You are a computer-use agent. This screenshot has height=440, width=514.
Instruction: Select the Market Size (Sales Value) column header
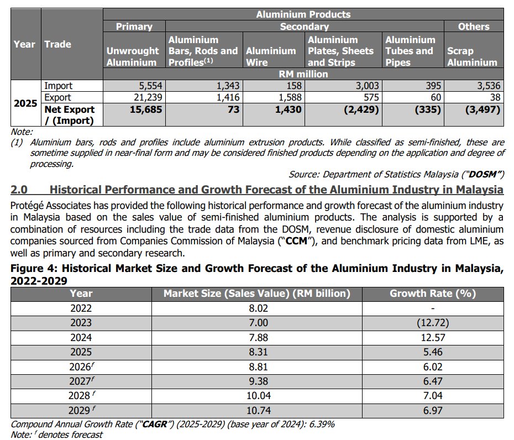click(256, 294)
